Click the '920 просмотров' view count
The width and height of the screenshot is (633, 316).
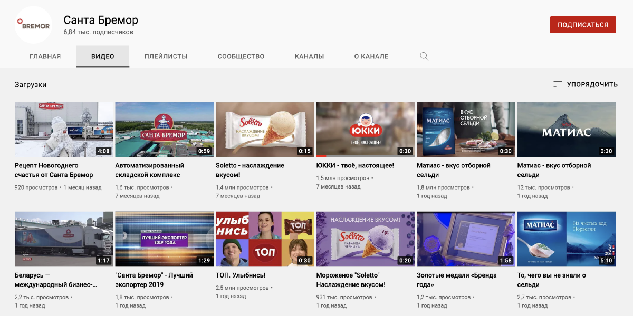(36, 187)
